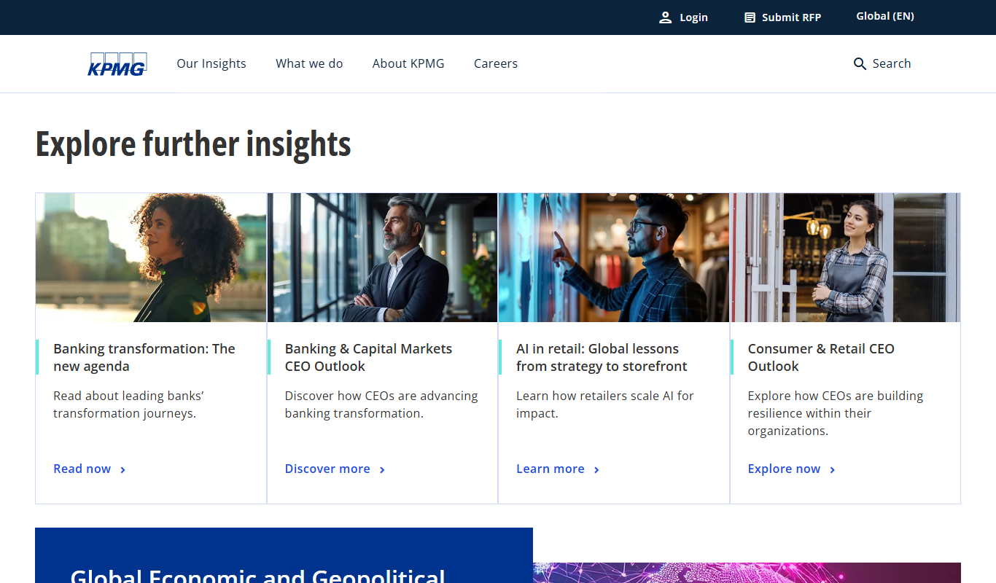The image size is (996, 583).
Task: Click chevron arrow next to Read now
Action: (x=122, y=470)
